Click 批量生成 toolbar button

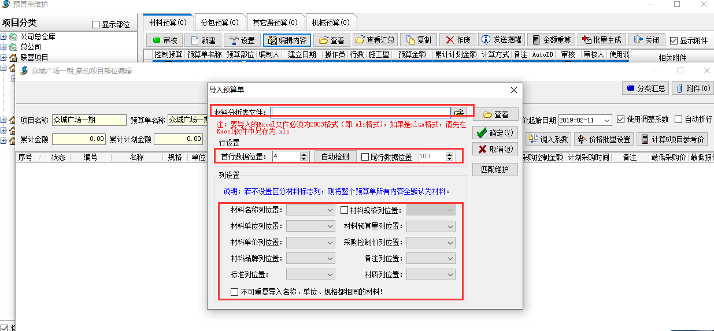click(x=602, y=40)
